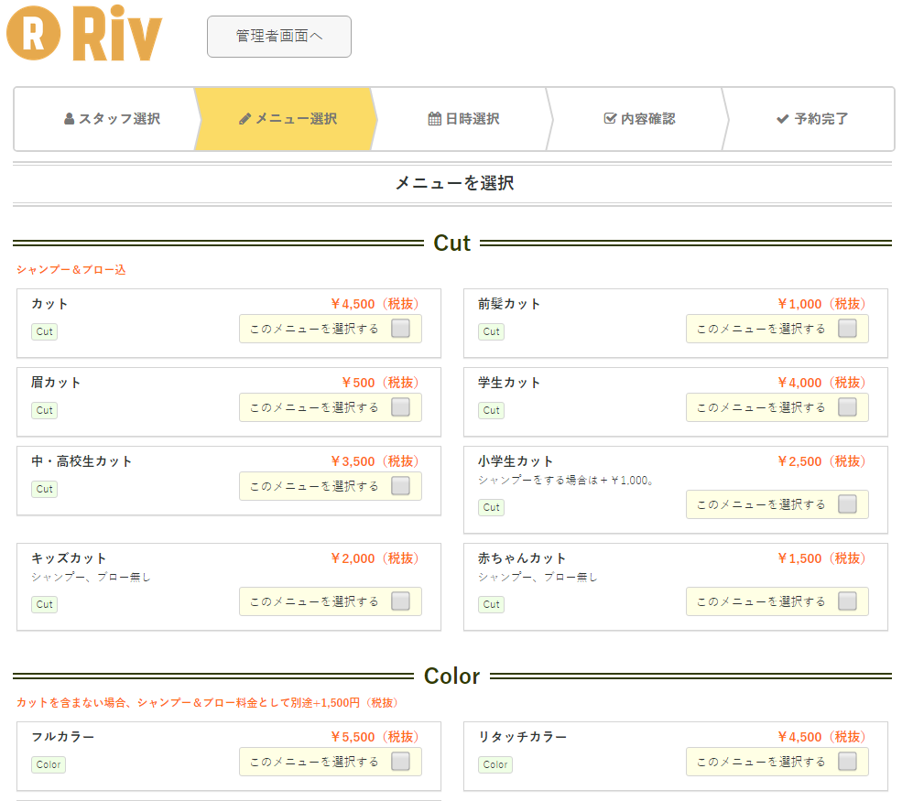Screen dimensions: 902x801
Task: Click the pencil icon beside メニュー選択
Action: [245, 118]
